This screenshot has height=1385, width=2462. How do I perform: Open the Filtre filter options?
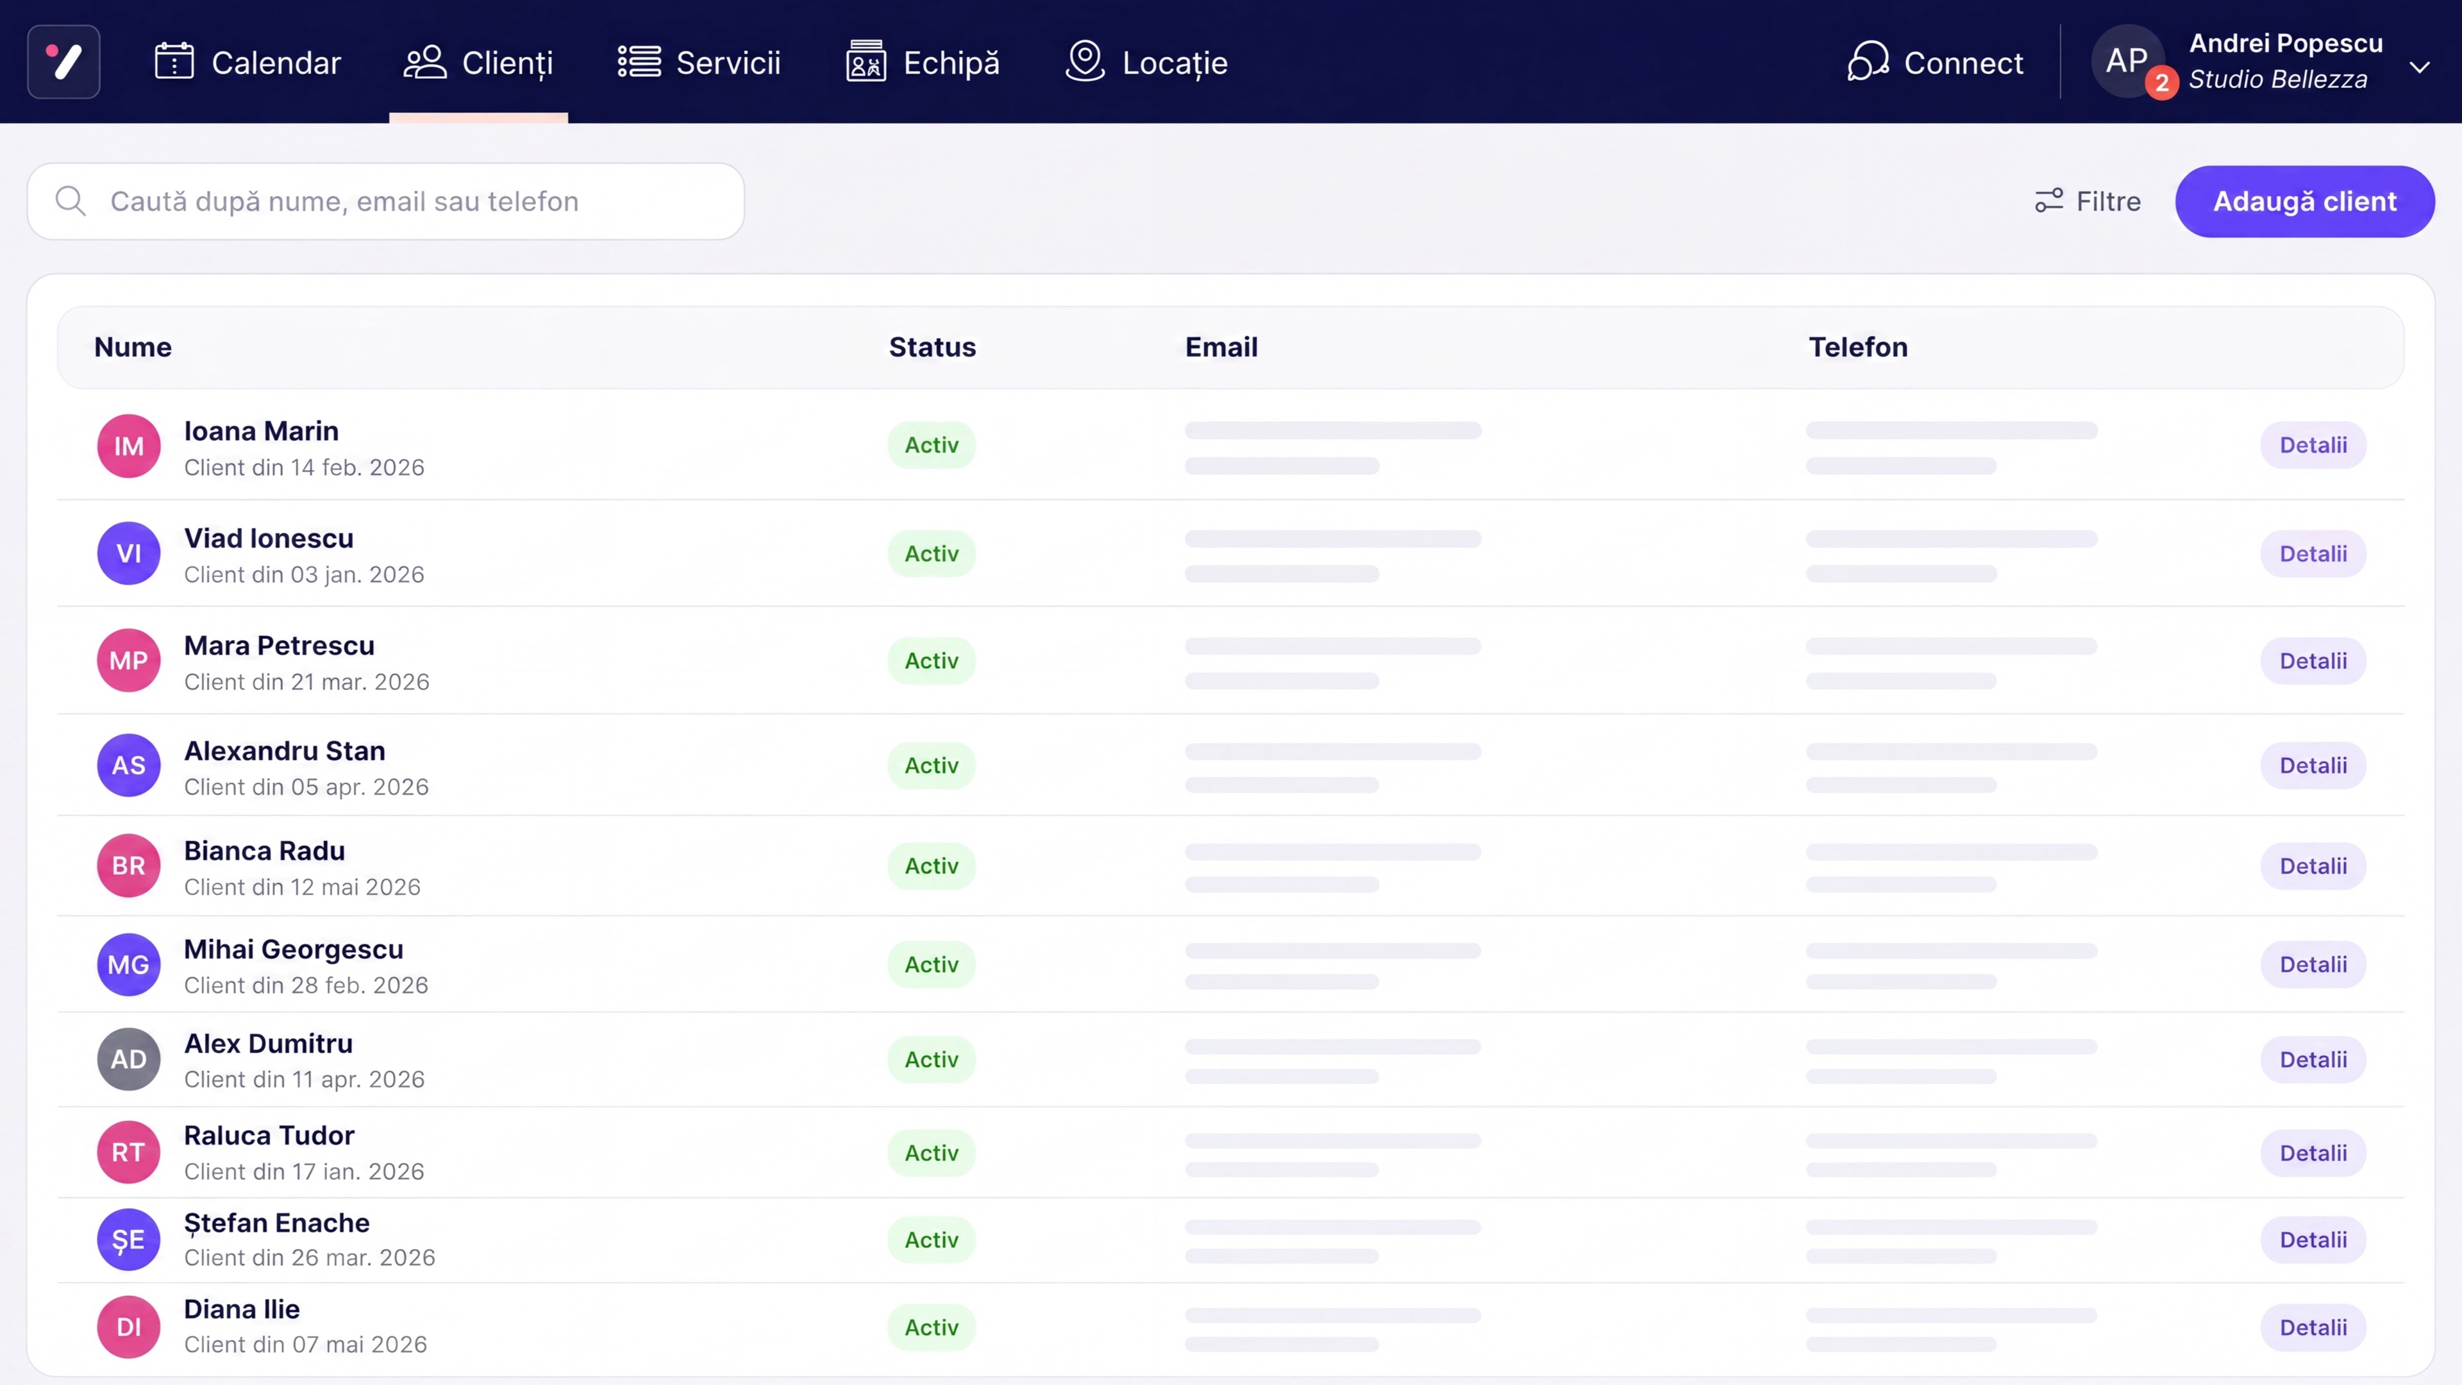click(x=2088, y=201)
